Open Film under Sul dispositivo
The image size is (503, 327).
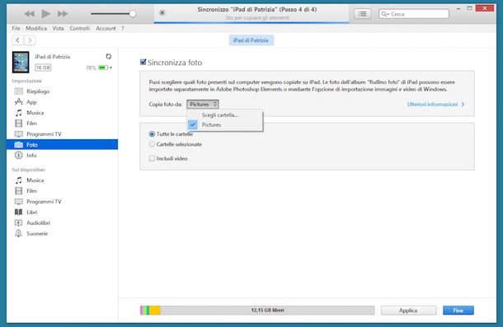tap(62, 191)
